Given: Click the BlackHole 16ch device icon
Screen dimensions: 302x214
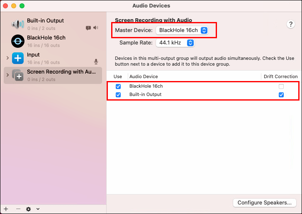Looking at the screenshot, I should [18, 41].
